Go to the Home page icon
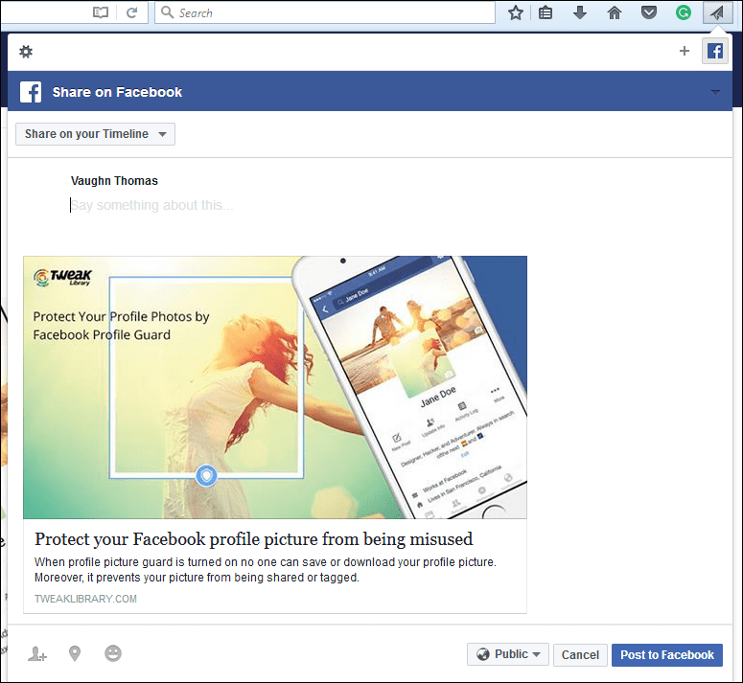743x683 pixels. click(x=615, y=12)
